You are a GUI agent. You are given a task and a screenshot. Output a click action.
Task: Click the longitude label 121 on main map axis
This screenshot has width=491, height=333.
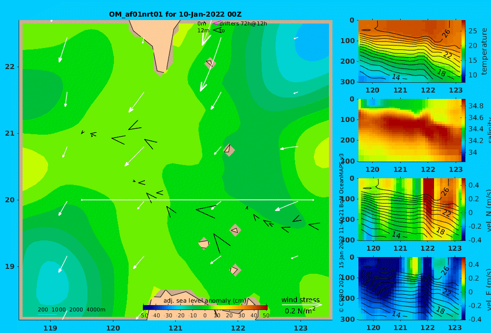pos(175,328)
